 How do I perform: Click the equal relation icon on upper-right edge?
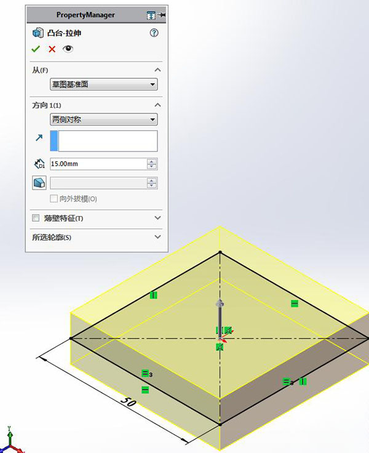click(x=295, y=303)
